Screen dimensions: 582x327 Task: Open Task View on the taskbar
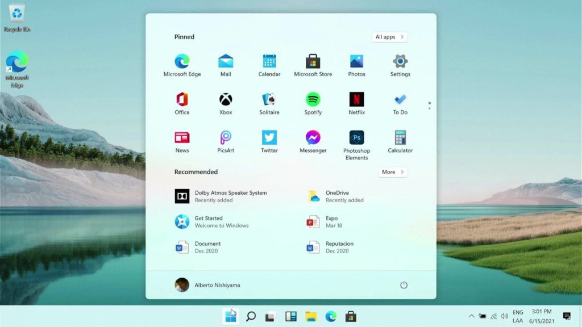coord(270,316)
